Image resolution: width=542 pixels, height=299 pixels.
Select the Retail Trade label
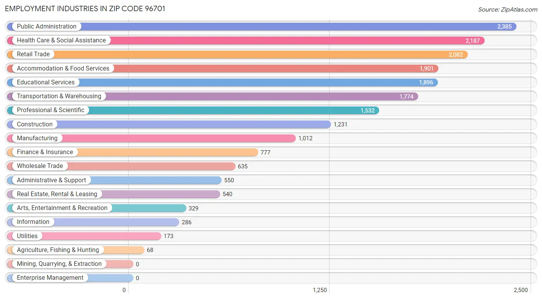coord(33,54)
